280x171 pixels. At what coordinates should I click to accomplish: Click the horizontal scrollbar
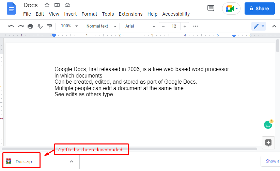click(129, 149)
